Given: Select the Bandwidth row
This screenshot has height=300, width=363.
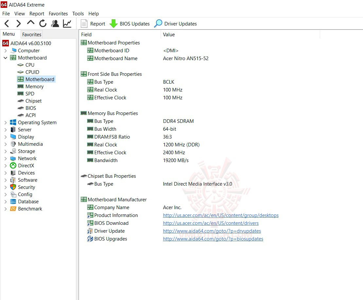Looking at the screenshot, I should [138, 160].
